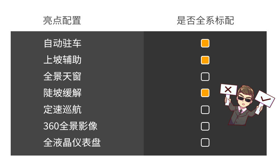Check the 定速巡航 checkbox

point(205,110)
